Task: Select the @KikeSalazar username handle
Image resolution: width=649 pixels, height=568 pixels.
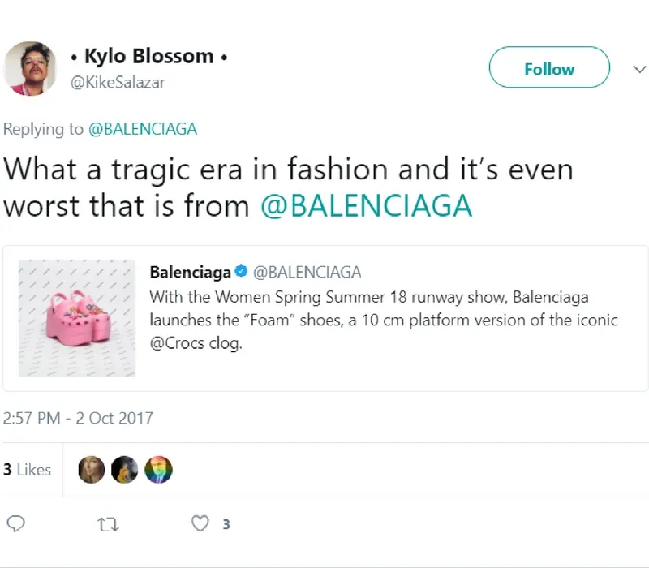Action: coord(118,82)
